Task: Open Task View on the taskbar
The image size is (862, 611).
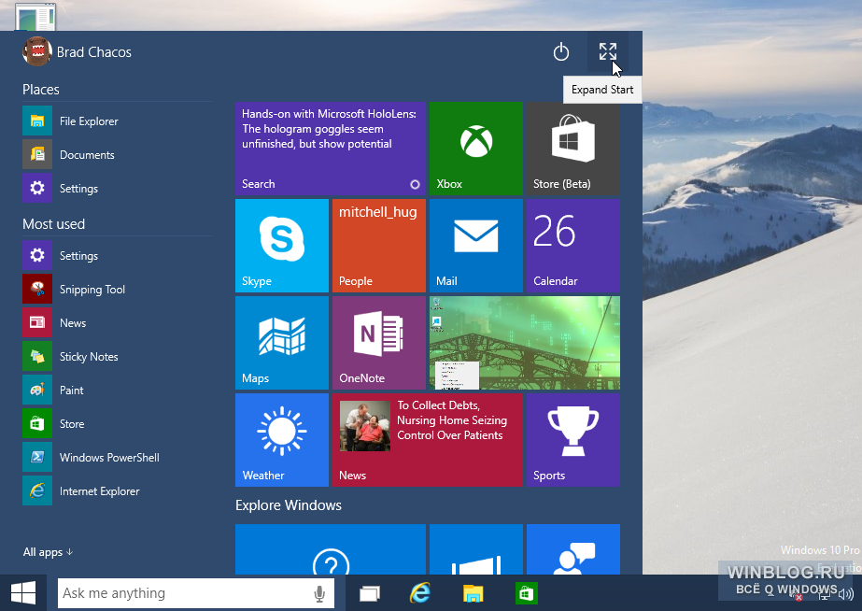Action: point(370,593)
